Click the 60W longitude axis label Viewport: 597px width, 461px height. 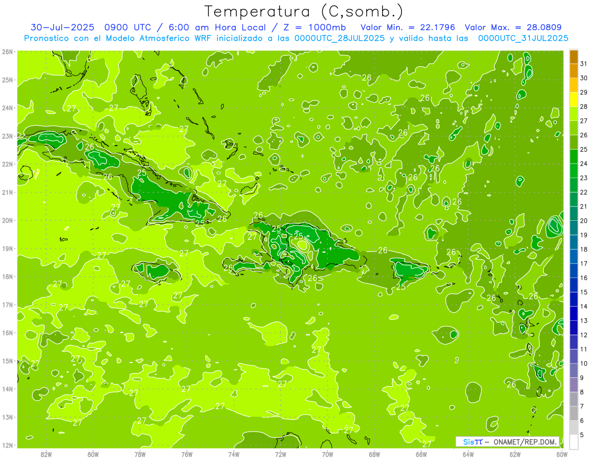click(562, 454)
